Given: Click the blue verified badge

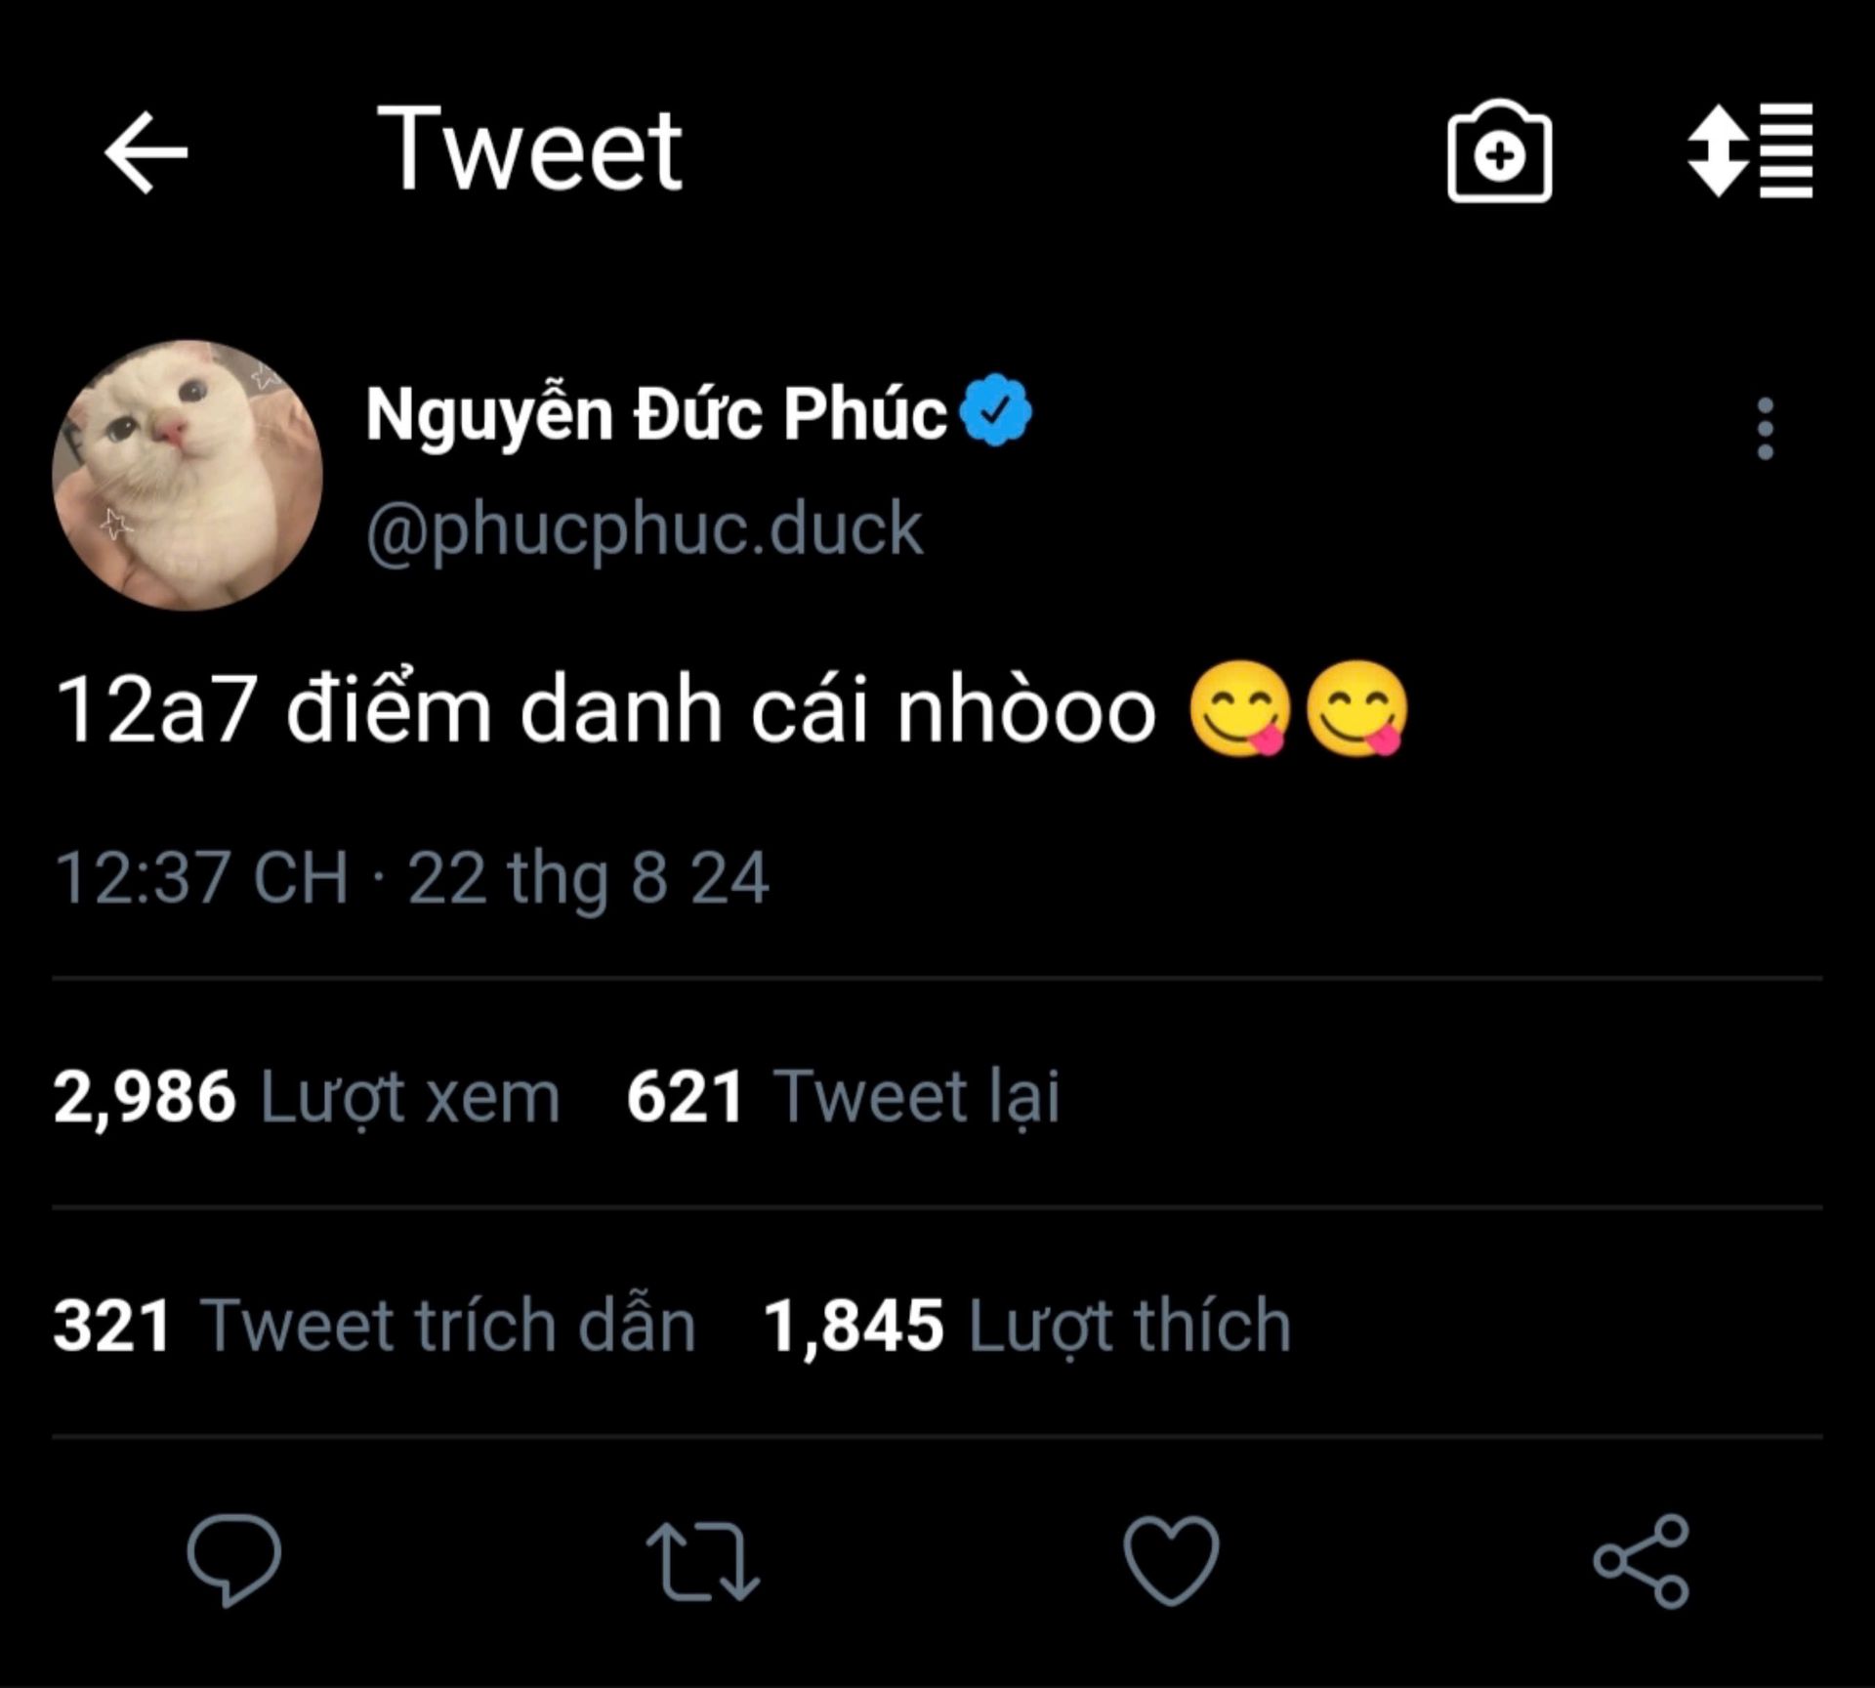Looking at the screenshot, I should tap(994, 411).
